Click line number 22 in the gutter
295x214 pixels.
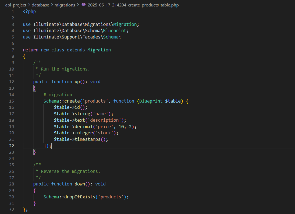(12, 146)
